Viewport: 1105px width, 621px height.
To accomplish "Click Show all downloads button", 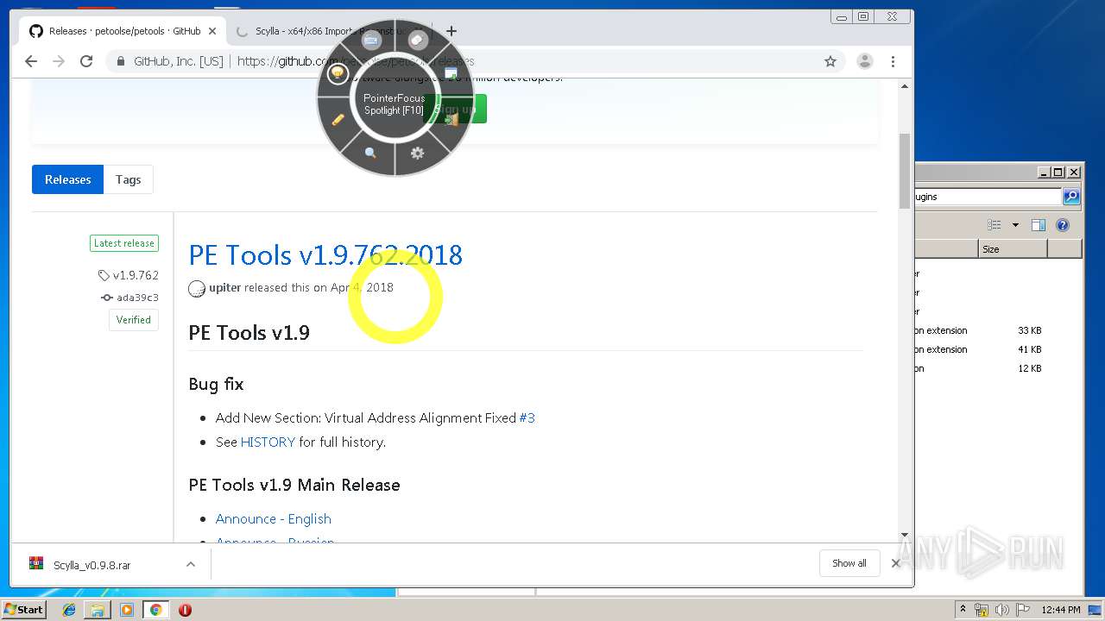I will coord(849,563).
